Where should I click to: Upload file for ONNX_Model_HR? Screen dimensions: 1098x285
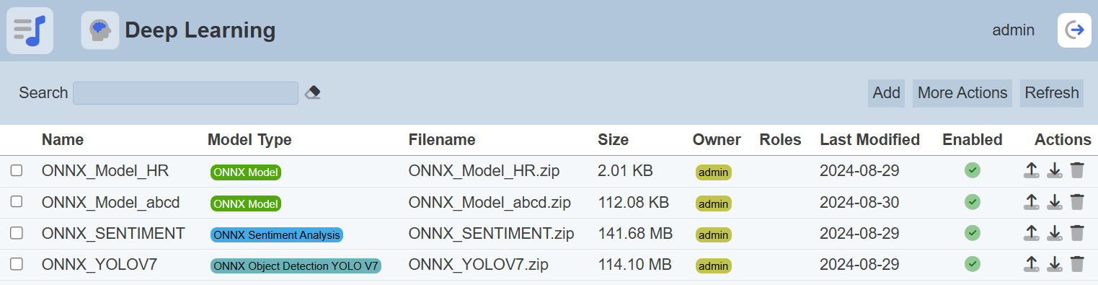pyautogui.click(x=1032, y=170)
